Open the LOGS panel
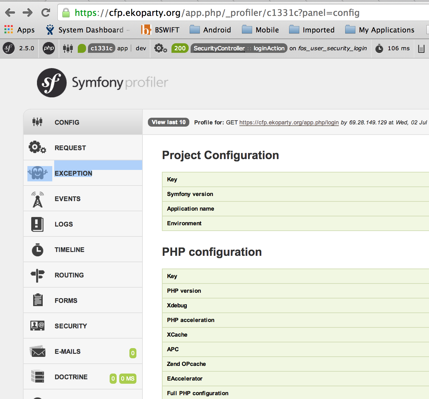Screen dimensions: 429x399 (x=83, y=224)
